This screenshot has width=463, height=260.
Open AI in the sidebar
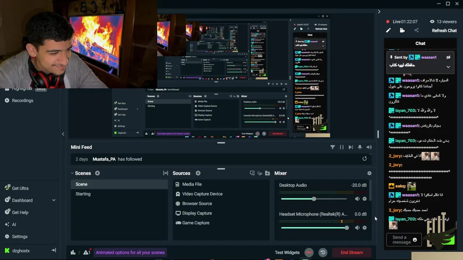(14, 225)
